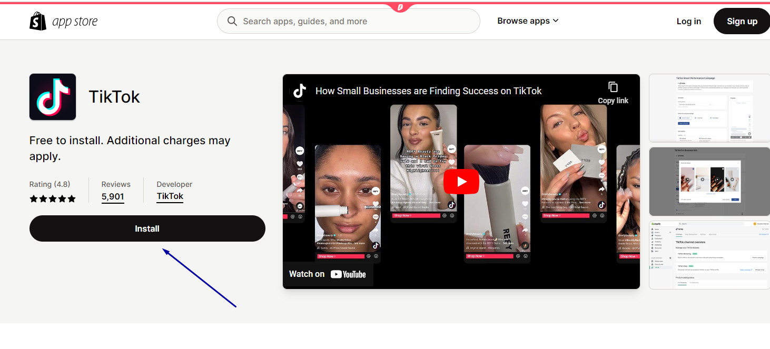Click the 'TikTok' app title heading

[x=114, y=97]
